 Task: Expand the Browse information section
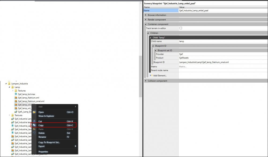(x=146, y=15)
